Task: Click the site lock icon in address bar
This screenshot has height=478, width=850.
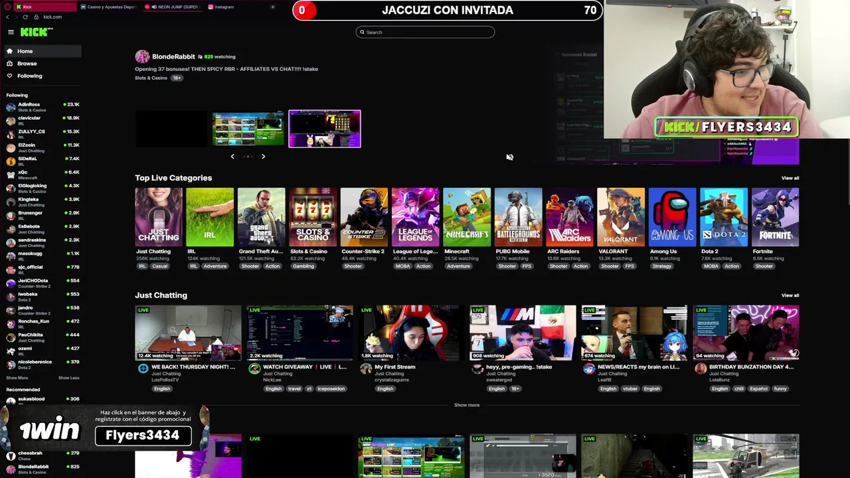Action: click(x=37, y=17)
